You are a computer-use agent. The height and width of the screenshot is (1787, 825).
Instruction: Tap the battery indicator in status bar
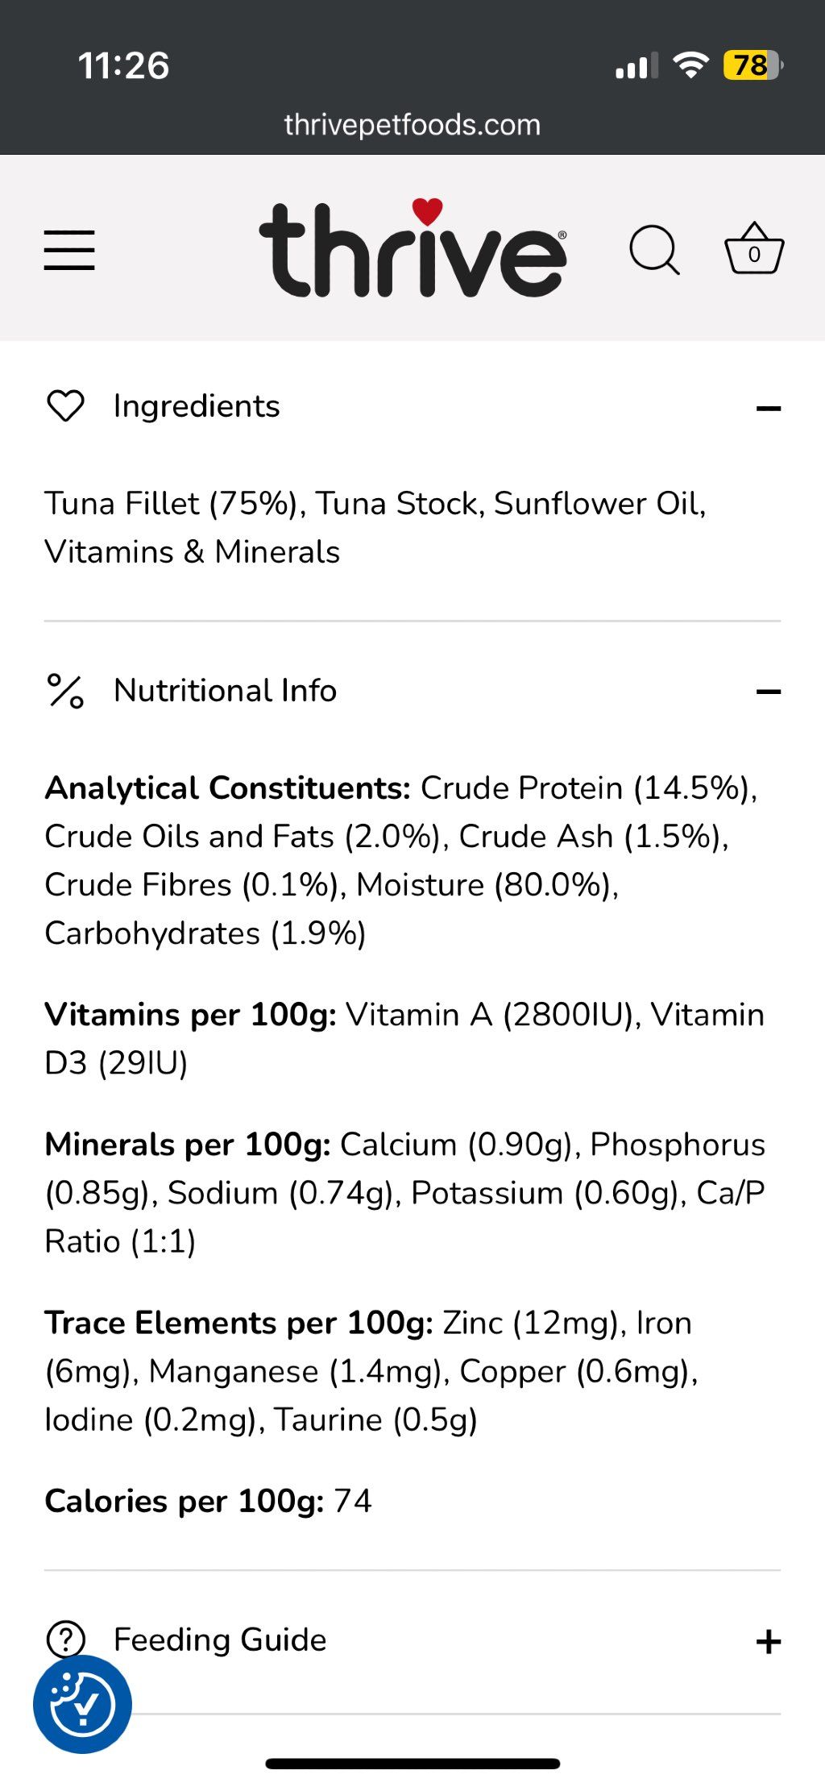click(x=753, y=64)
